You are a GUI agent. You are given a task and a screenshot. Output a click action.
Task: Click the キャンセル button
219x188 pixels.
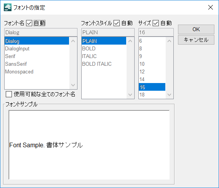[196, 40]
